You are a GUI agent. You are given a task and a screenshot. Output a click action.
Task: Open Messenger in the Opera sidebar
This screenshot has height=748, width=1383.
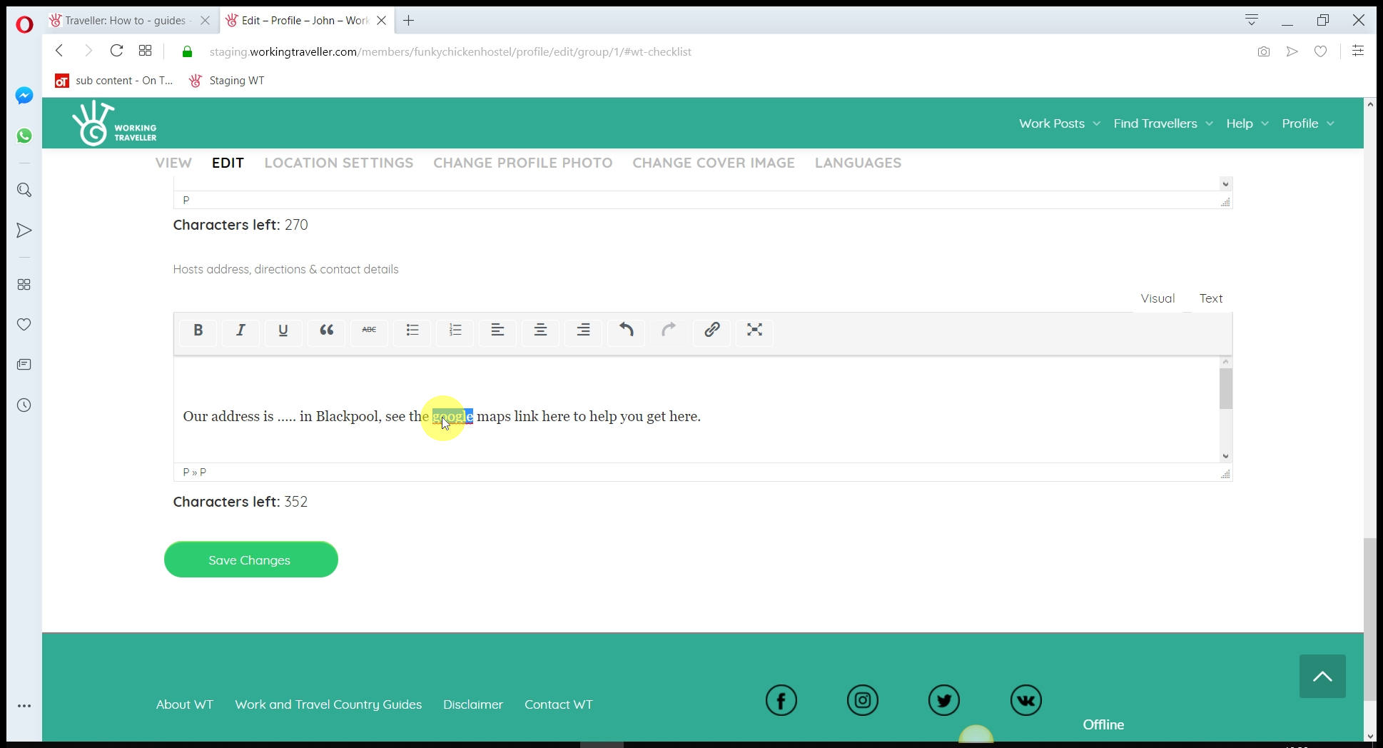tap(24, 96)
